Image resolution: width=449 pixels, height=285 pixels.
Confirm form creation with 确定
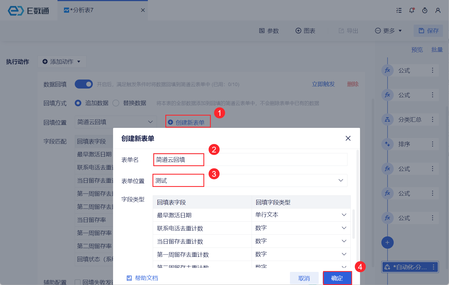[337, 278]
